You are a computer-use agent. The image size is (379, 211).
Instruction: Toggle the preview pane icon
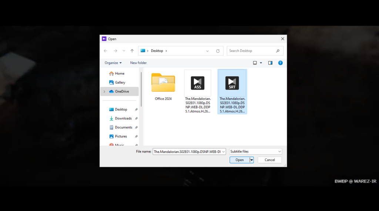270,63
